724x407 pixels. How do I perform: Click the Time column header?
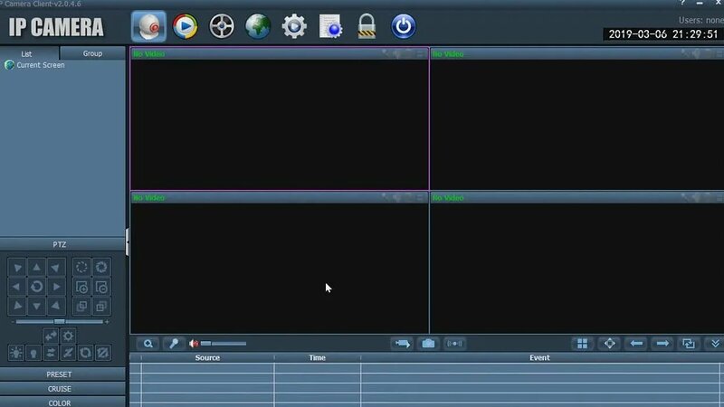318,357
